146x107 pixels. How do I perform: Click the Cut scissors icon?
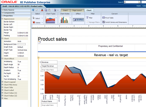tap(42, 10)
